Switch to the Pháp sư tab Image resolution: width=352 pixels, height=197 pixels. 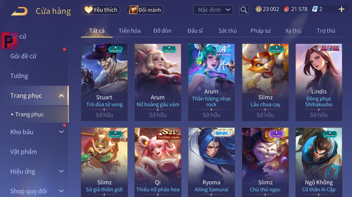(260, 31)
